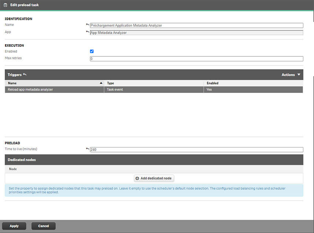Revert the Name field using its undo arrow
The height and width of the screenshot is (233, 314).
click(x=87, y=24)
